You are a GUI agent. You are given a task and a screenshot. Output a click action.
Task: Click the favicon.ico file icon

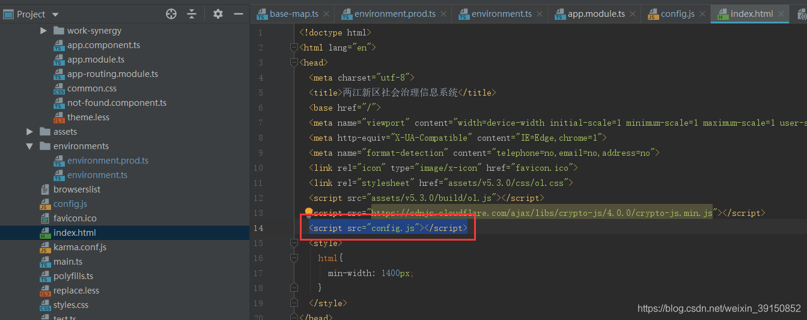(x=45, y=218)
